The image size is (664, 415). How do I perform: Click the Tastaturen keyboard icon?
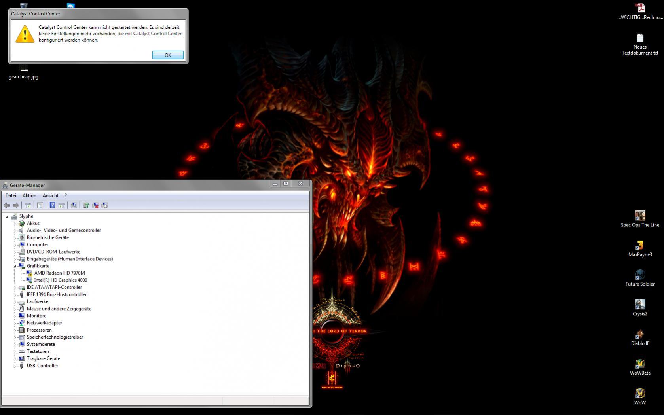pyautogui.click(x=22, y=351)
